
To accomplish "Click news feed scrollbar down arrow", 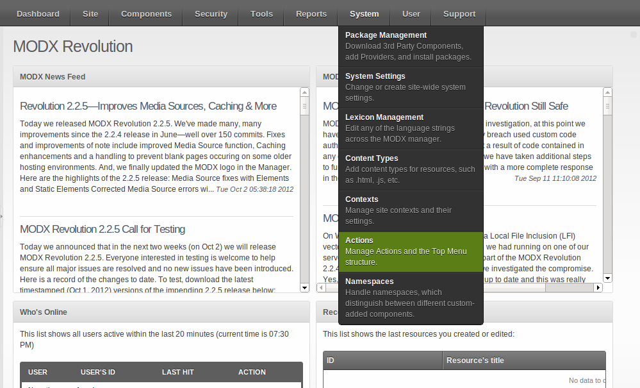I will click(x=304, y=287).
